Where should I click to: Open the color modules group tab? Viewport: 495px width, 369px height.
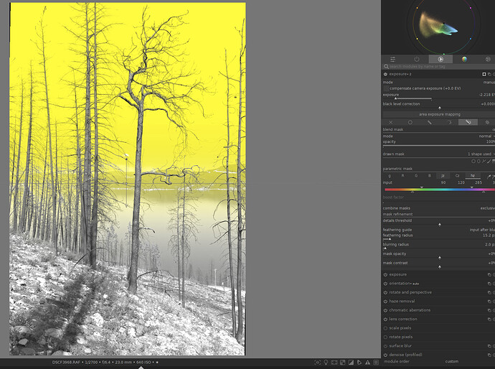pyautogui.click(x=464, y=59)
